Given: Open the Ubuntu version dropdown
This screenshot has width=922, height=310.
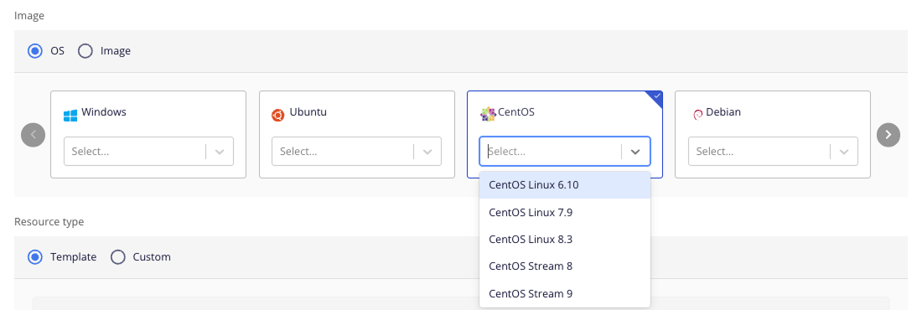Looking at the screenshot, I should (356, 151).
